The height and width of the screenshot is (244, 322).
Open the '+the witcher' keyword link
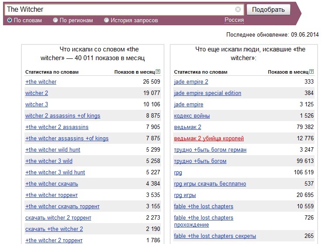pos(41,81)
